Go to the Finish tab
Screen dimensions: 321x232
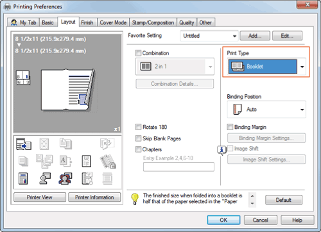[87, 22]
